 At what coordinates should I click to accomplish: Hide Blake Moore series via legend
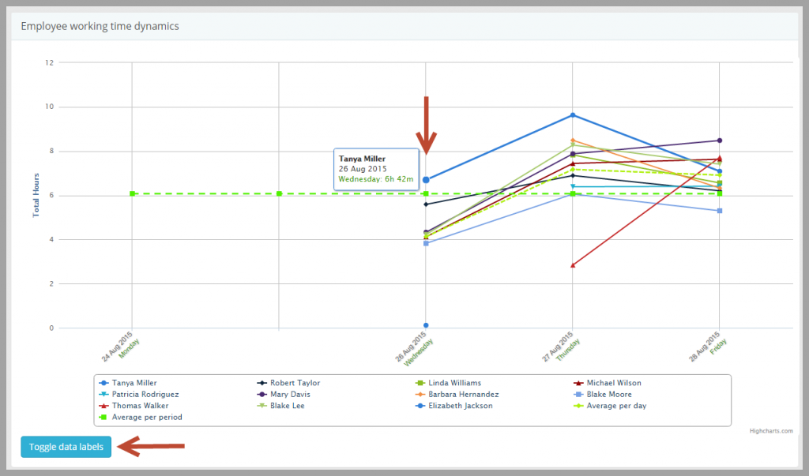tap(603, 394)
